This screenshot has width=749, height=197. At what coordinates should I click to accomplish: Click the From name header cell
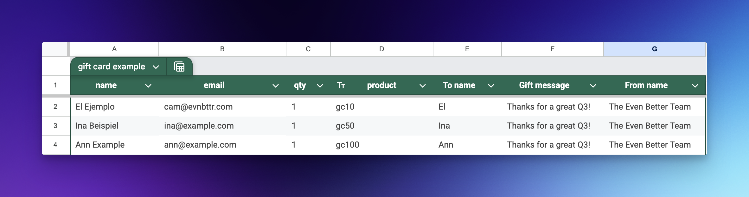tap(655, 85)
